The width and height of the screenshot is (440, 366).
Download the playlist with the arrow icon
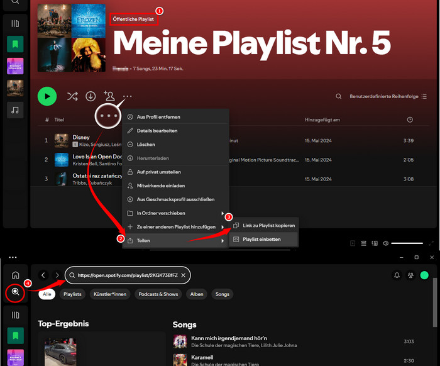91,96
